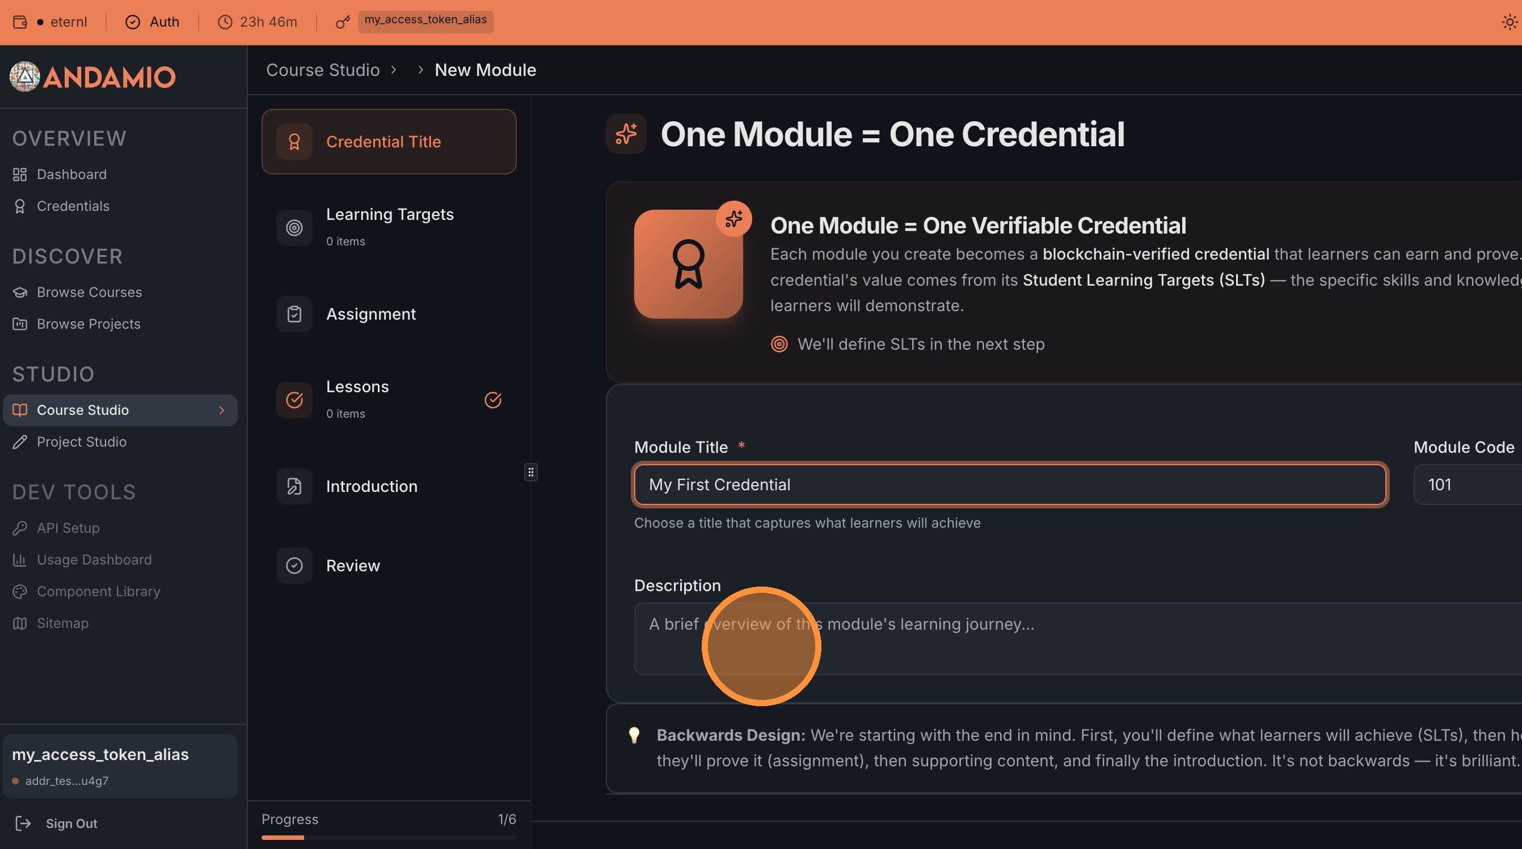Screen dimensions: 1522x849
Task: Click the Introduction document icon
Action: pyautogui.click(x=294, y=486)
